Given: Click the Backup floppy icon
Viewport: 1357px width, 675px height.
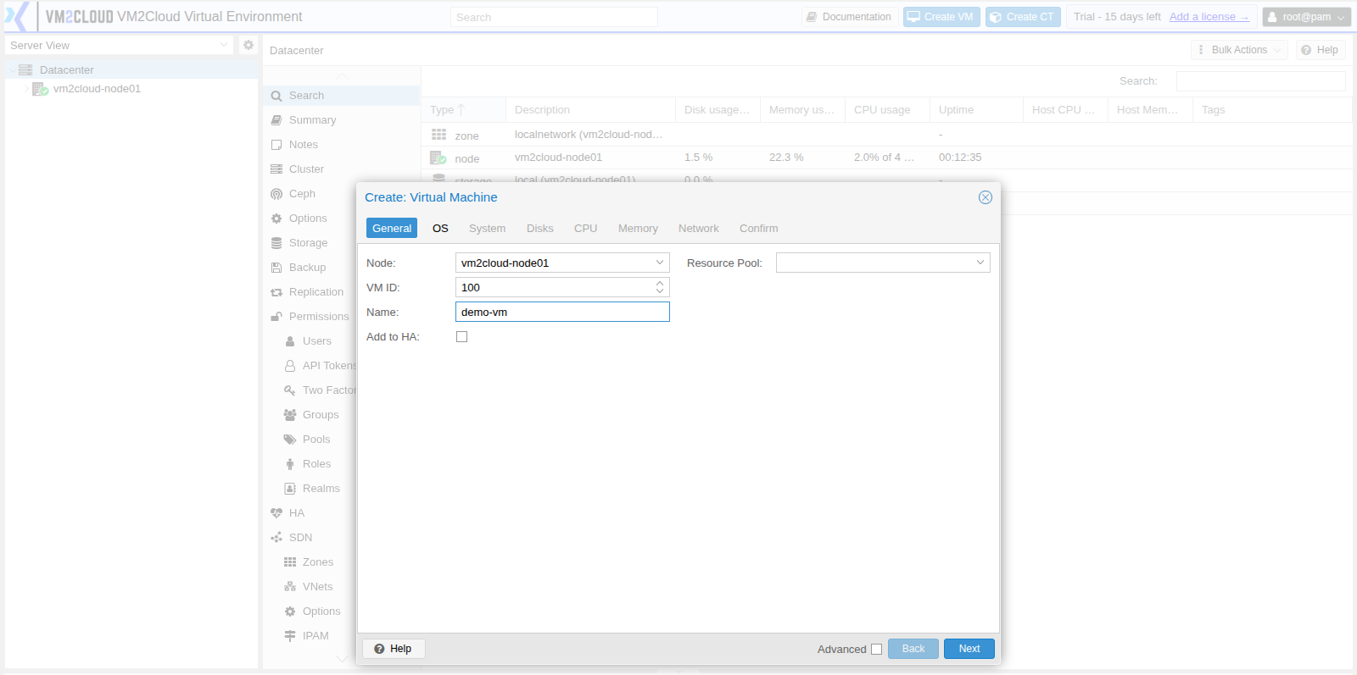Looking at the screenshot, I should 276,268.
